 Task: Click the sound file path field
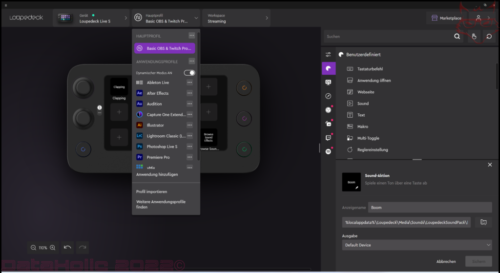point(407,222)
